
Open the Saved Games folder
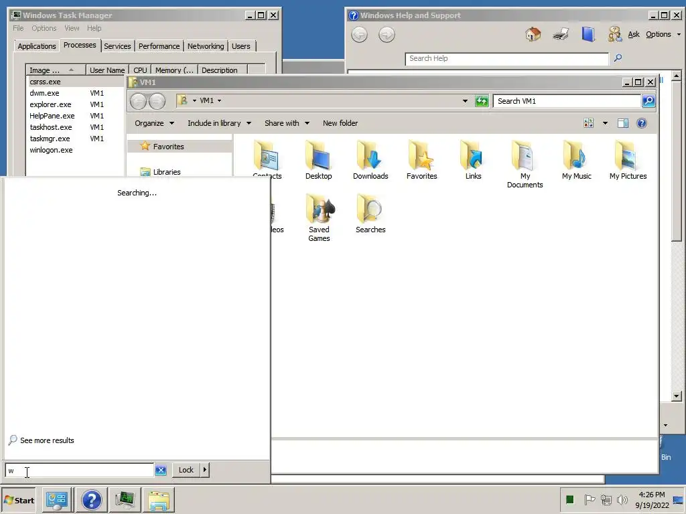(x=319, y=218)
